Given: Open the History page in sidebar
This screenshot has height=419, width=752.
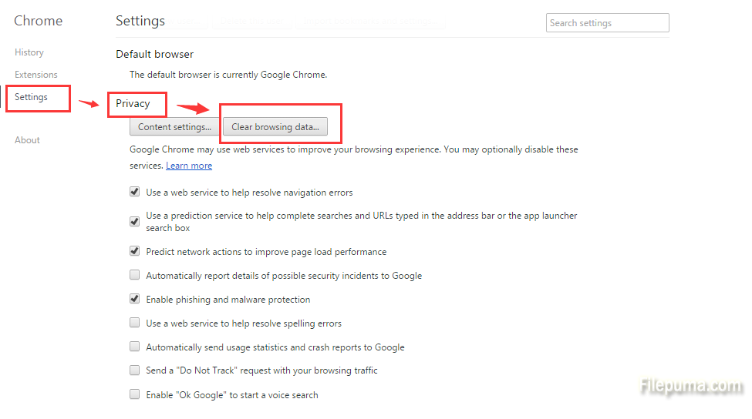Looking at the screenshot, I should pos(29,52).
